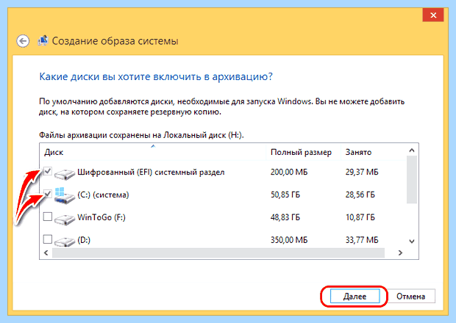456x323 pixels.
Task: Click the Создание образа системы title text
Action: pos(115,41)
